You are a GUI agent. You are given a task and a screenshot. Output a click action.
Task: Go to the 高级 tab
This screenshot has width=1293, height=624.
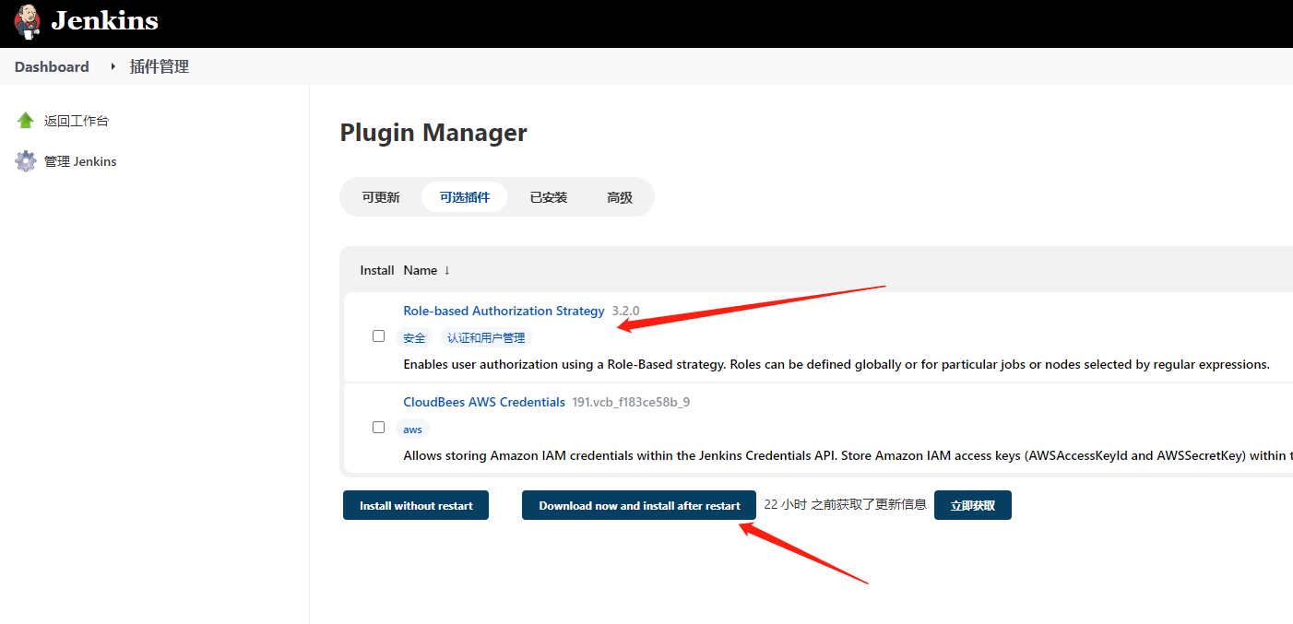(x=620, y=197)
